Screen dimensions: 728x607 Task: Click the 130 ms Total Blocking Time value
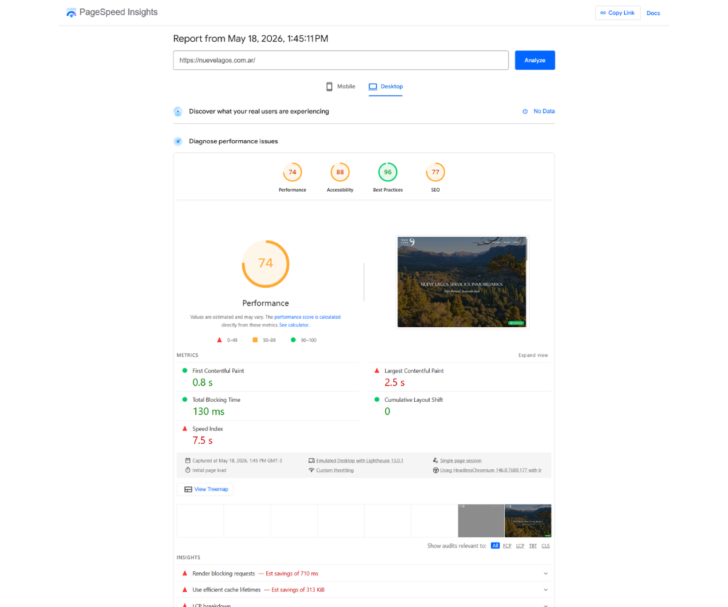tap(208, 412)
